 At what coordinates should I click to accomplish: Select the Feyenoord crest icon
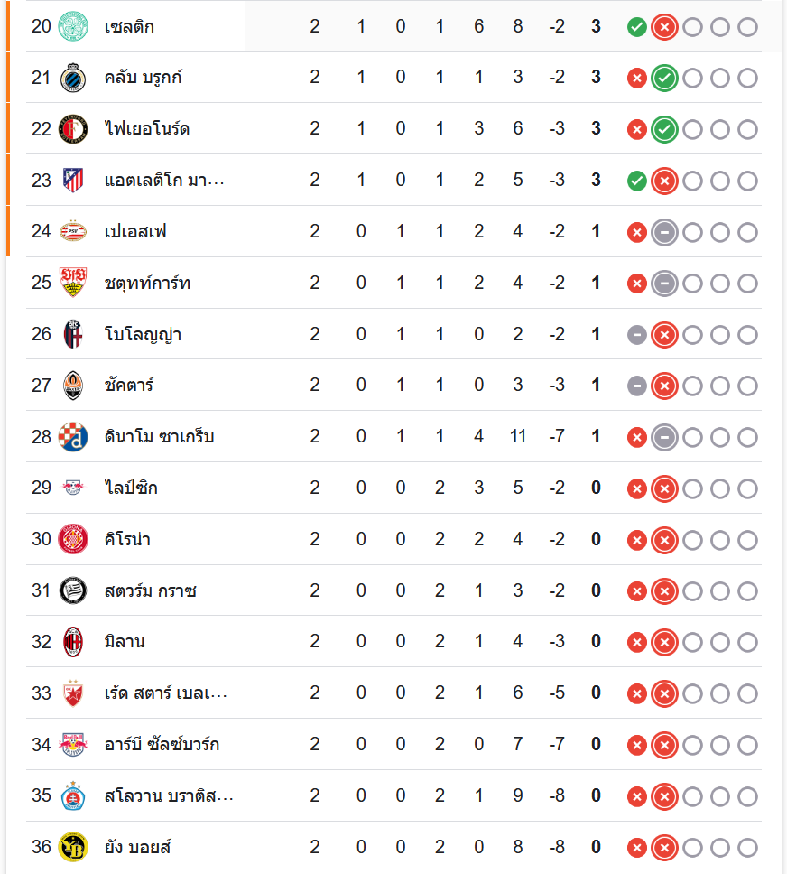[72, 129]
